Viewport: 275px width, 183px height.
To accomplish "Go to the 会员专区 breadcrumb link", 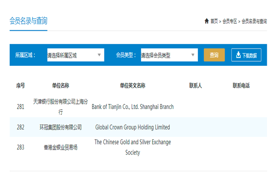I will [x=230, y=22].
